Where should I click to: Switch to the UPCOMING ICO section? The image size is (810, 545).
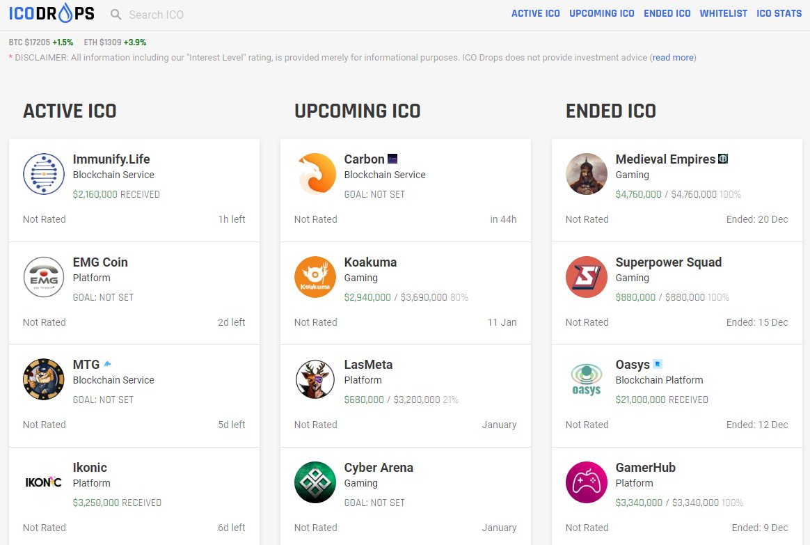point(601,13)
